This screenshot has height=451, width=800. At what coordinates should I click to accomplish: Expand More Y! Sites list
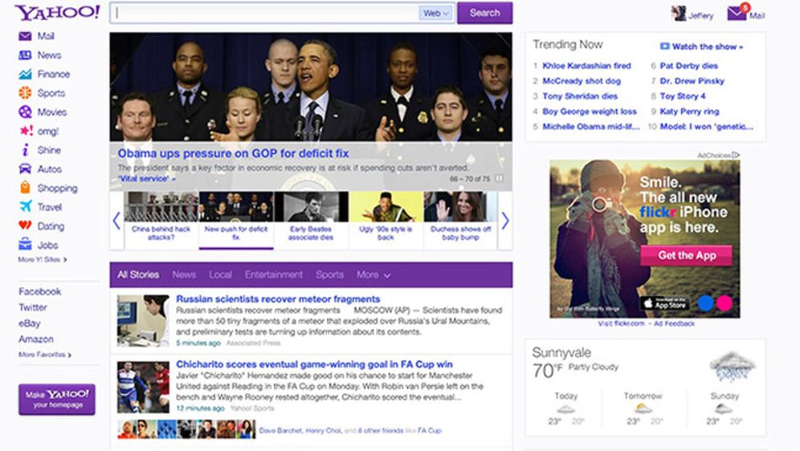[x=43, y=260]
